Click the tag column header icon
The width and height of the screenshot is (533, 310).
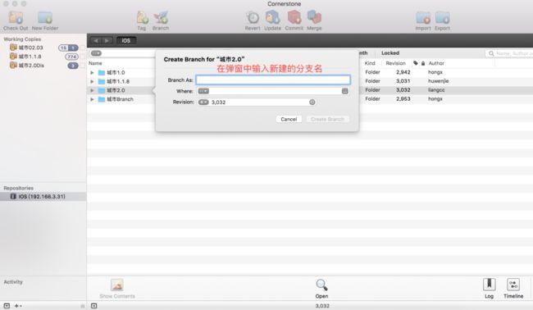pyautogui.click(x=416, y=63)
